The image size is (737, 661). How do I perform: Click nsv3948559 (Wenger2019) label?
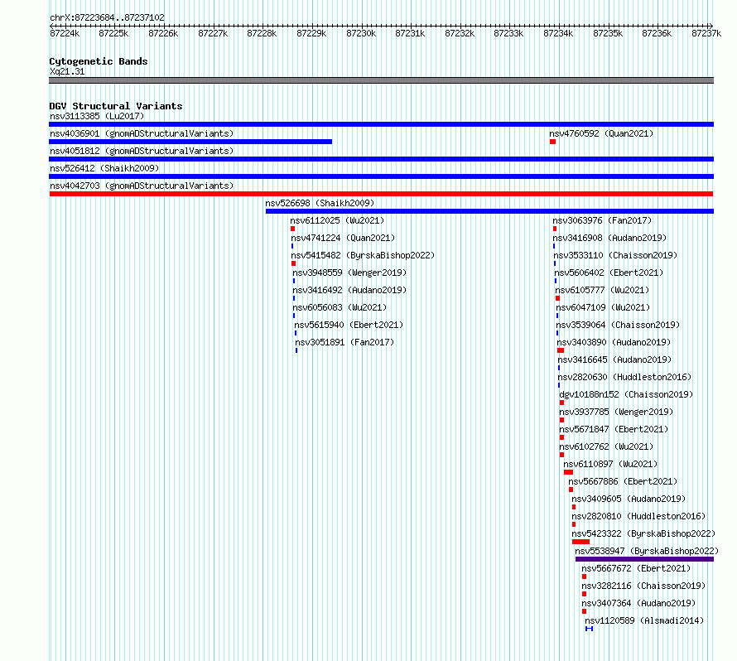coord(349,273)
